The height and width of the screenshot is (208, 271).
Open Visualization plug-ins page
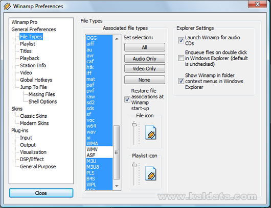(x=33, y=152)
